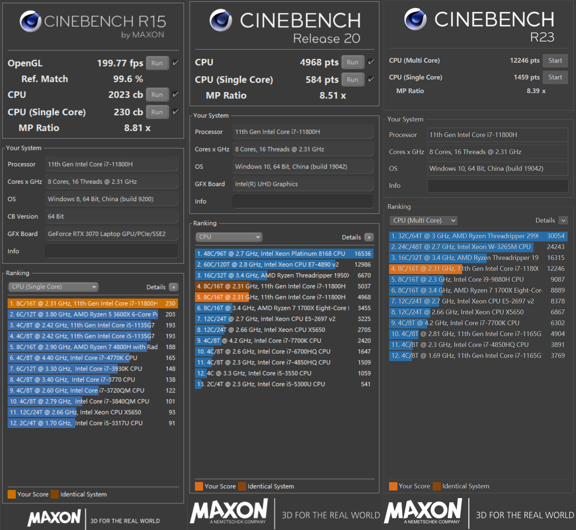
Task: Select the 32C/64T Threadripper row in R23 ranking
Action: pyautogui.click(x=478, y=236)
